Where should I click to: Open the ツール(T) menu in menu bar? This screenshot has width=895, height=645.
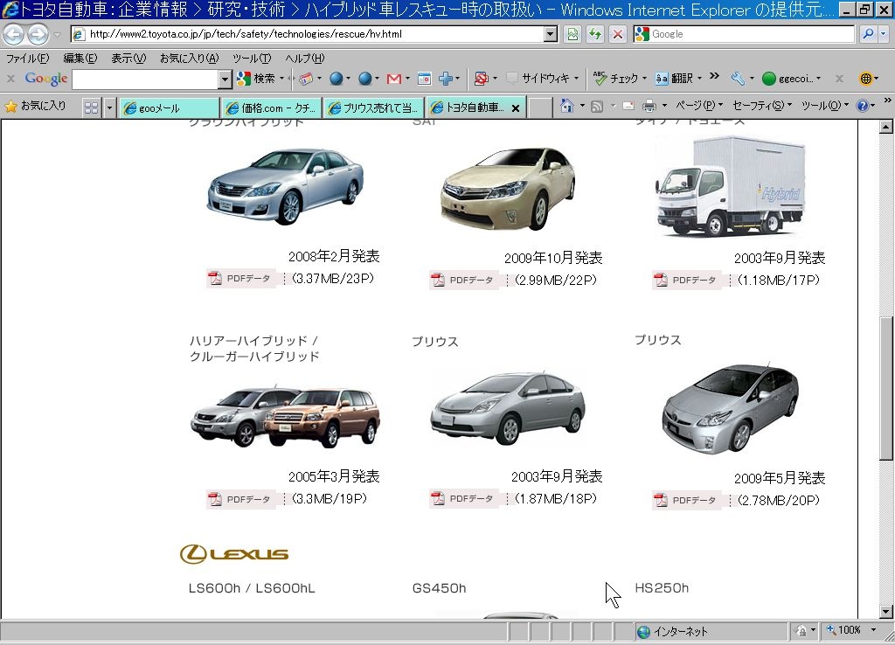coord(252,59)
